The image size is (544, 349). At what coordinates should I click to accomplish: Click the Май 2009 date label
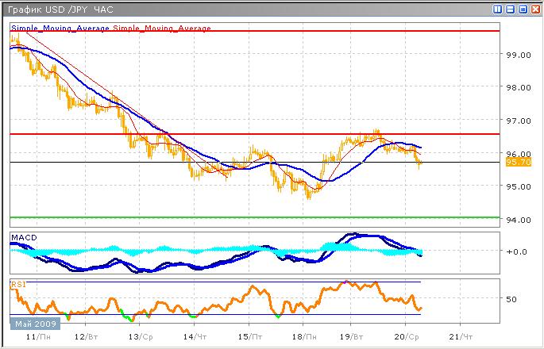click(x=32, y=323)
